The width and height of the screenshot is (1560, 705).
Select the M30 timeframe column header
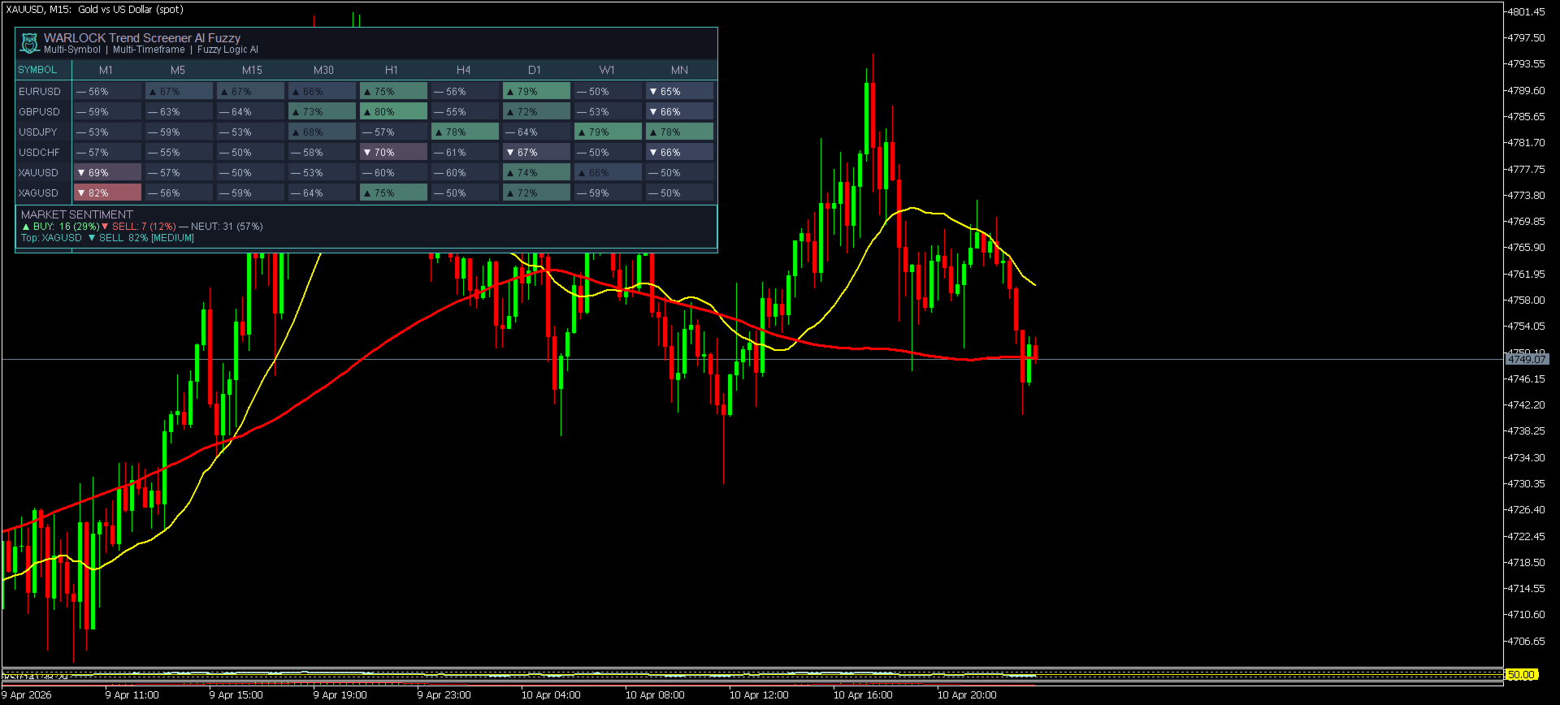click(x=323, y=70)
